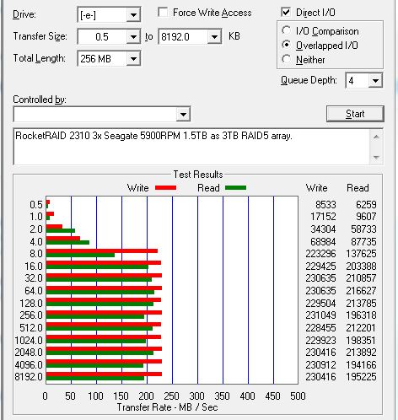Click the description box scroll up arrow

click(376, 137)
